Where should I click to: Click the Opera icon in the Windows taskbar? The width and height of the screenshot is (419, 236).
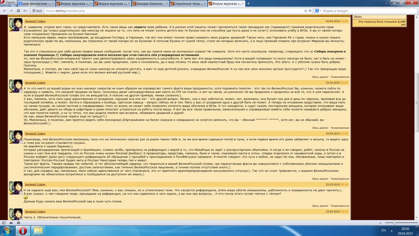coord(22,230)
